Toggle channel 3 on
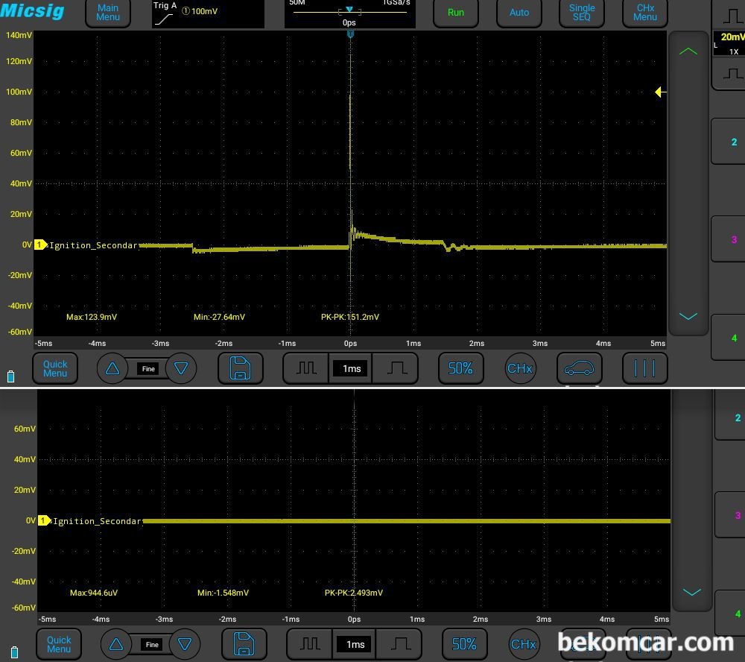 point(733,239)
